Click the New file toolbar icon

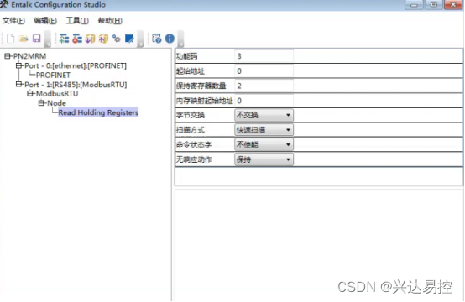11,39
